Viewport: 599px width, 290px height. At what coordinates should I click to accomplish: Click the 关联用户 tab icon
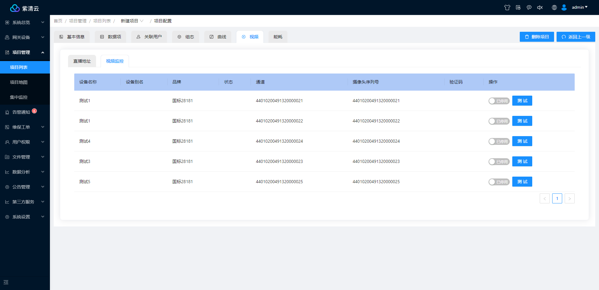click(139, 37)
